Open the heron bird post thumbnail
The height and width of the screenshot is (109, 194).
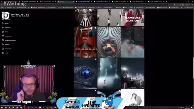[x=133, y=97]
